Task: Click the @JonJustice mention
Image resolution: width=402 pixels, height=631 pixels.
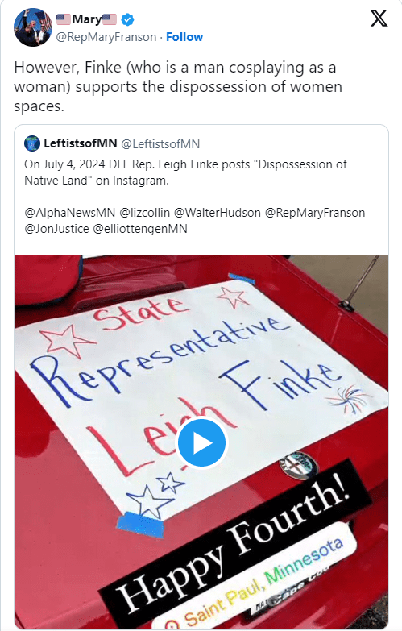Action: click(56, 229)
